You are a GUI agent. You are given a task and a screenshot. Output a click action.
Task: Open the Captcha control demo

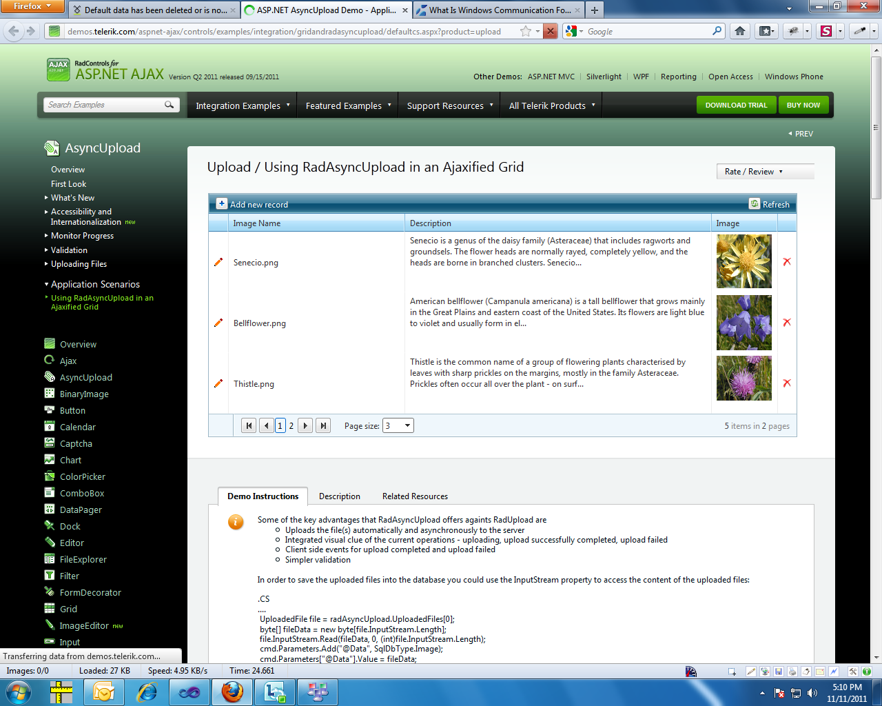(76, 443)
